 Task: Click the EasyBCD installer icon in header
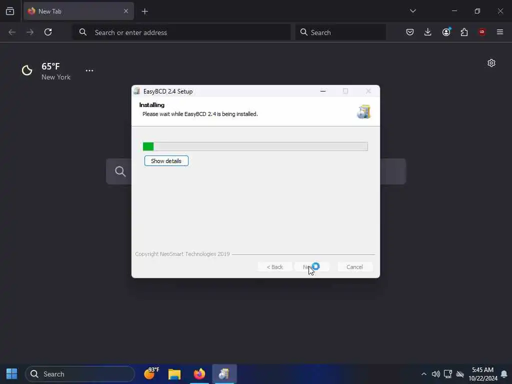point(364,111)
